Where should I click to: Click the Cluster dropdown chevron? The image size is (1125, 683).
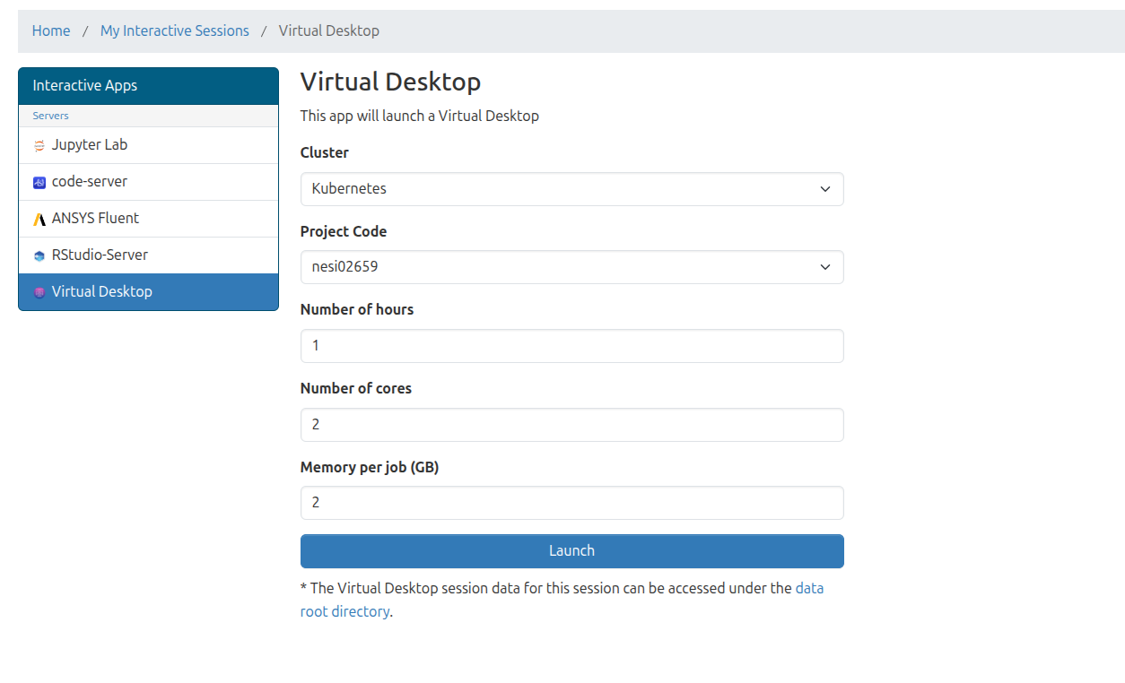(x=824, y=189)
